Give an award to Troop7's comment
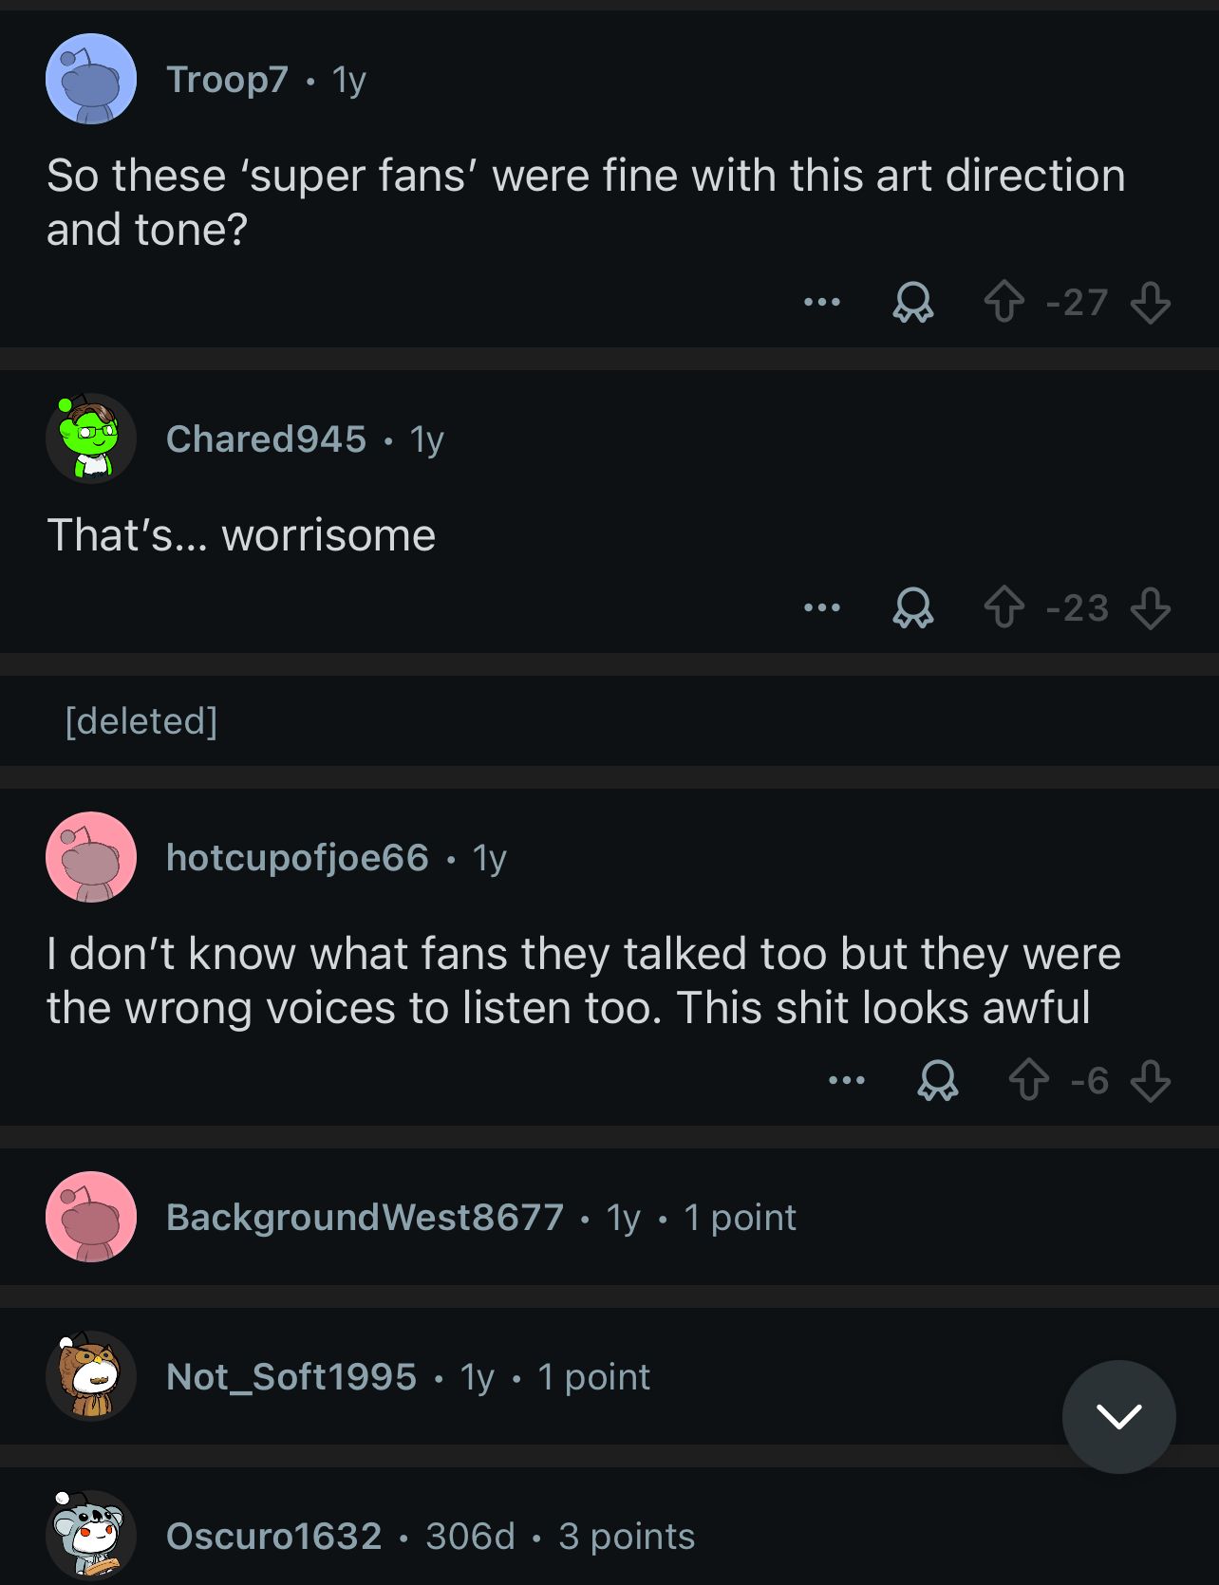The height and width of the screenshot is (1585, 1219). tap(913, 304)
